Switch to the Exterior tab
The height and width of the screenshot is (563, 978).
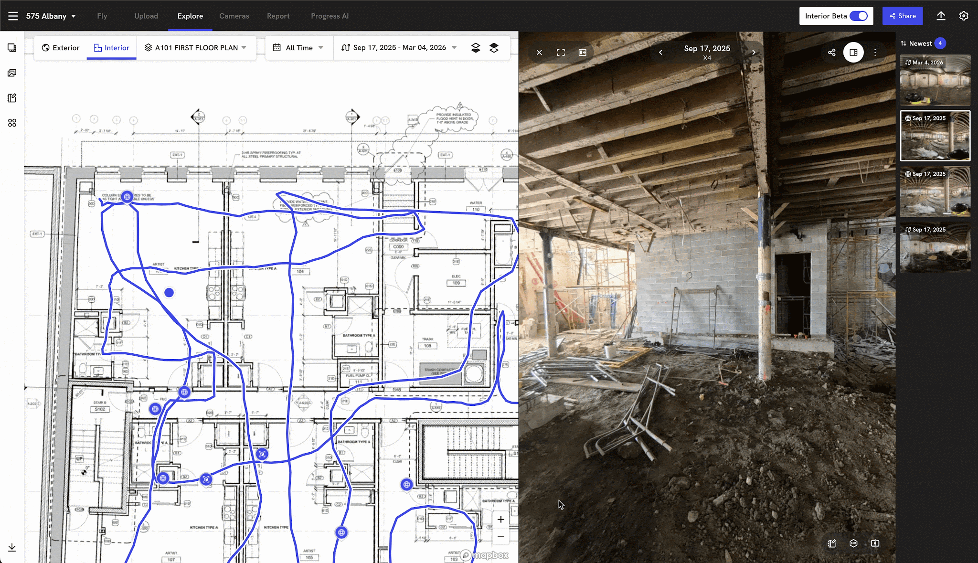coord(61,47)
